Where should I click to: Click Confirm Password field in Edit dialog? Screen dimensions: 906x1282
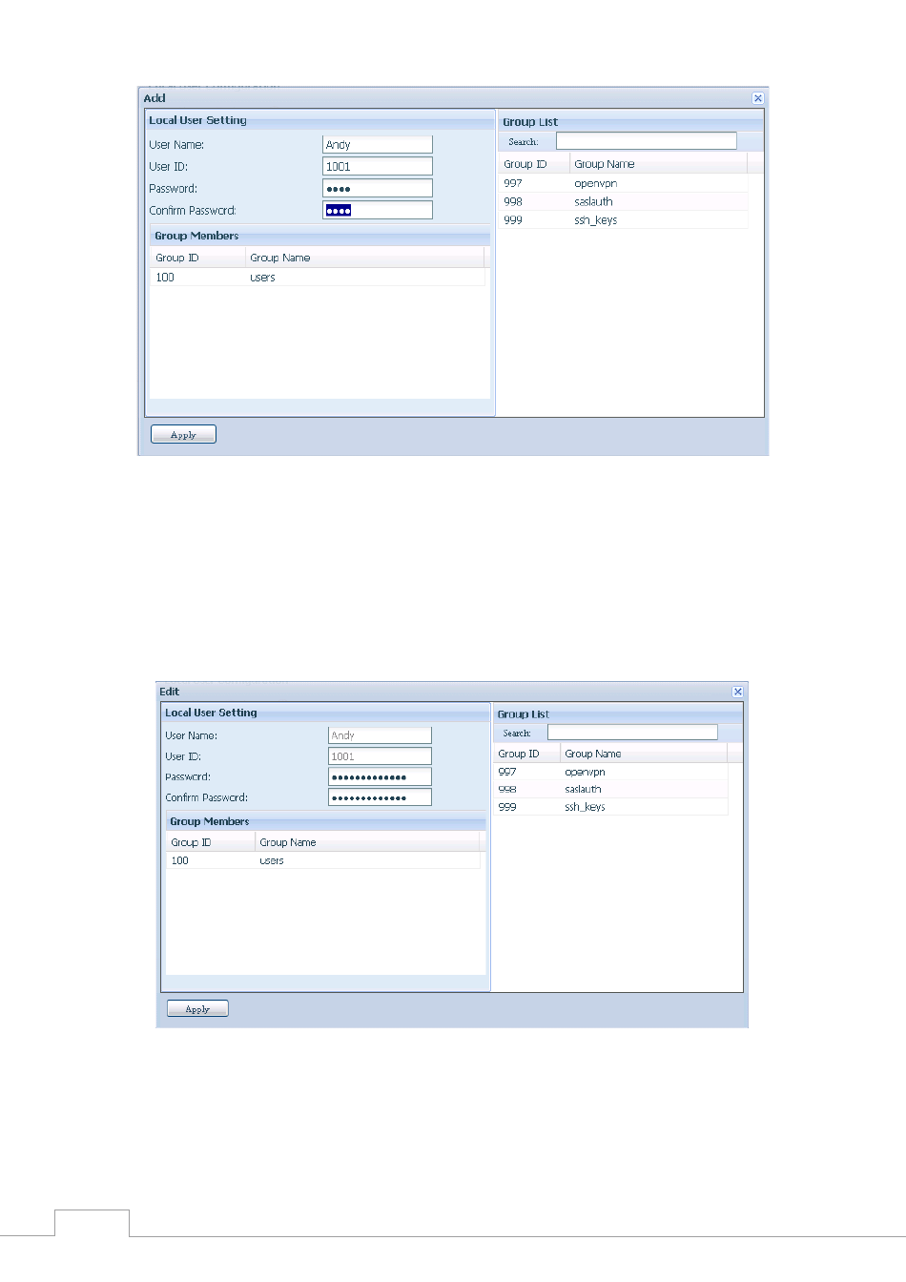(380, 797)
